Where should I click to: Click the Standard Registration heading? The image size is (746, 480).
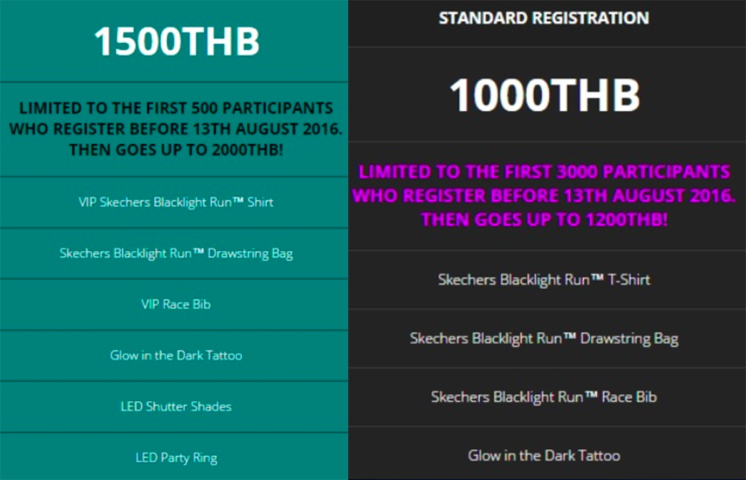[544, 18]
